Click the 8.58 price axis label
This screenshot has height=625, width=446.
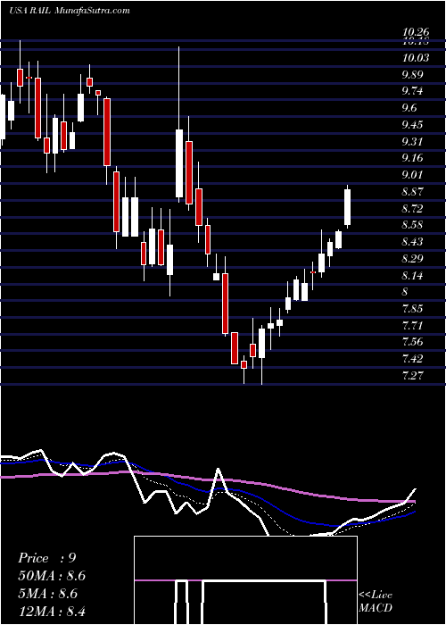pos(412,225)
